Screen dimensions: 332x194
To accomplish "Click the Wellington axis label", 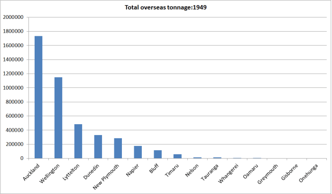I will (x=49, y=174).
